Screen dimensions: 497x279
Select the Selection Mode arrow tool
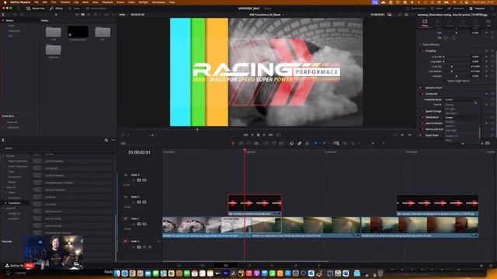(233, 143)
